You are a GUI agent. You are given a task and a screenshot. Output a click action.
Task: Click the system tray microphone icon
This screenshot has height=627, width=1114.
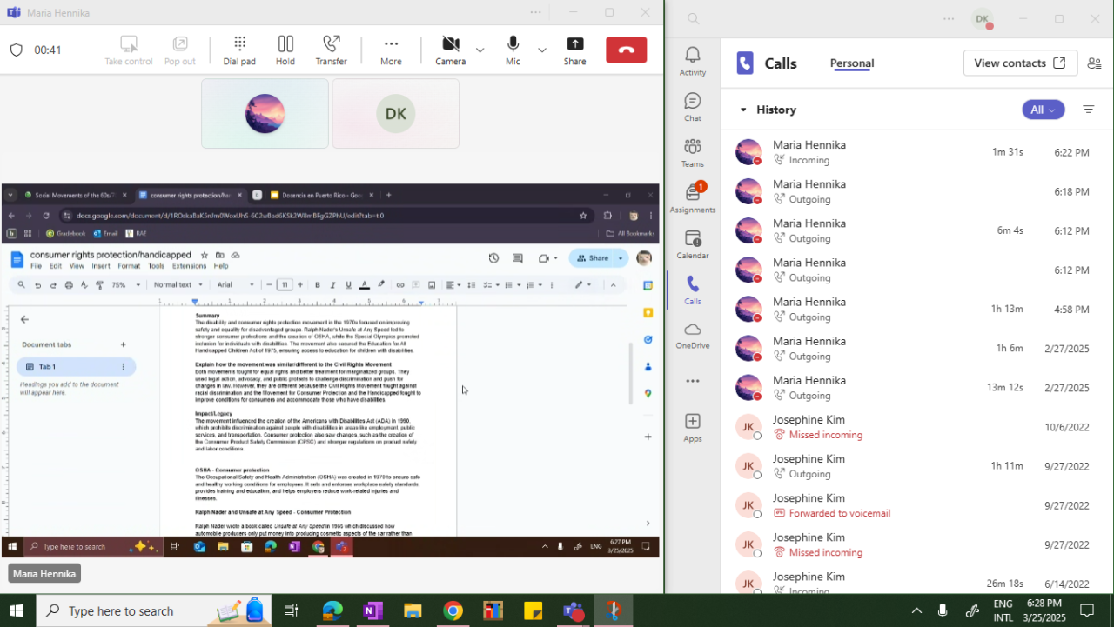[943, 610]
